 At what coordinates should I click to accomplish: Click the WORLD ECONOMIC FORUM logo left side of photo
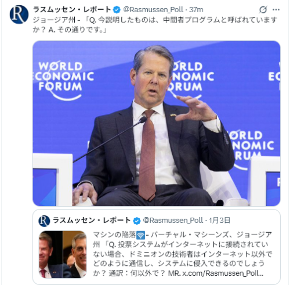(x=63, y=81)
